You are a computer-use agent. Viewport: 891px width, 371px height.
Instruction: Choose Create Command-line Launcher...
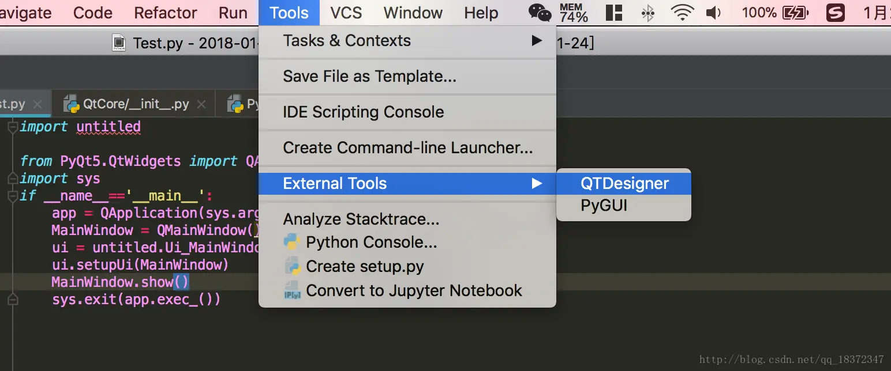pyautogui.click(x=407, y=147)
